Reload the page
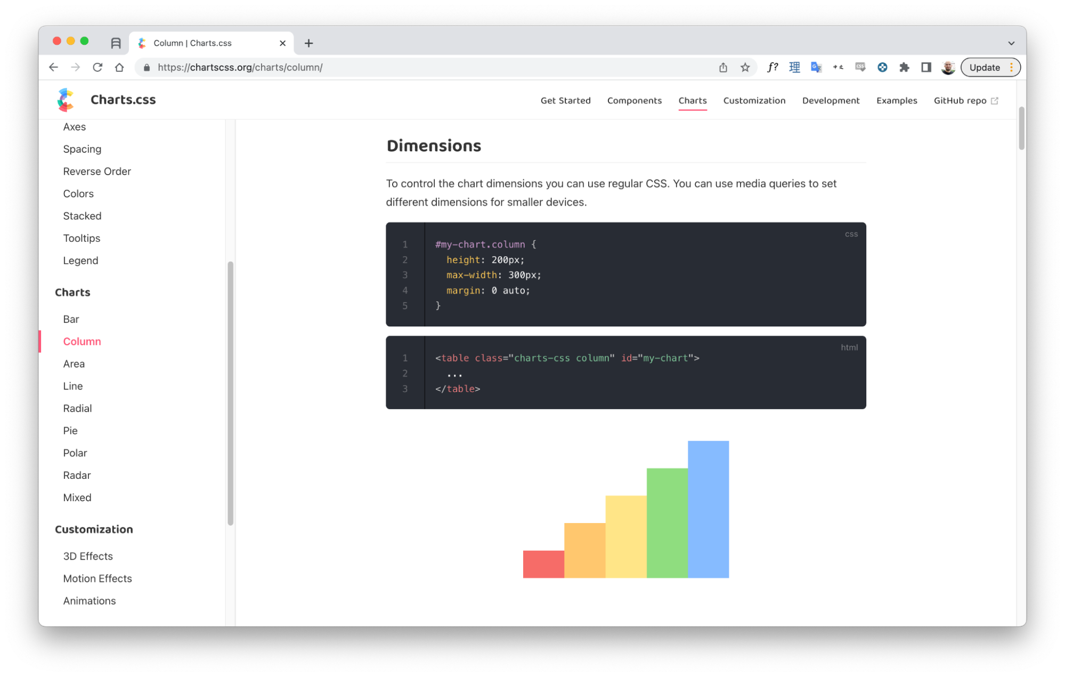Image resolution: width=1065 pixels, height=677 pixels. click(97, 67)
